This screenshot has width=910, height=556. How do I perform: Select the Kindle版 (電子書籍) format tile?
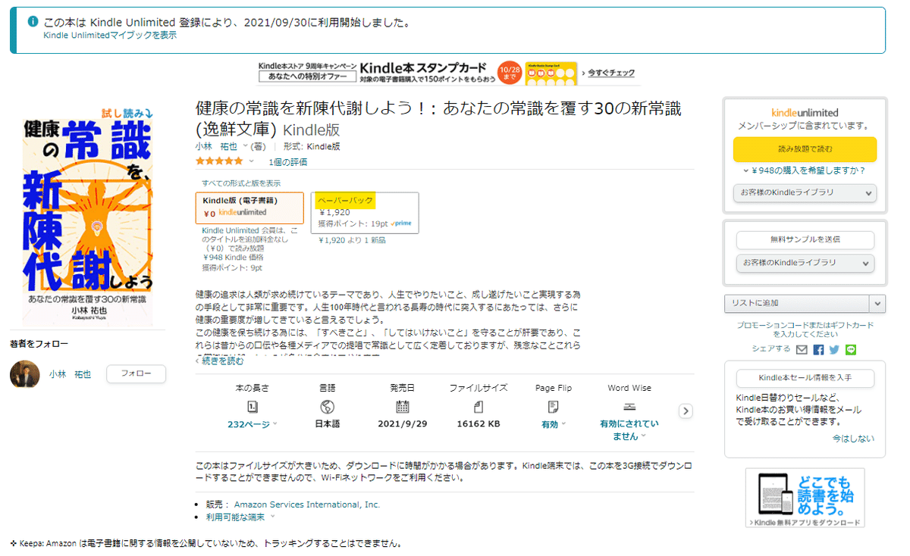click(x=250, y=208)
